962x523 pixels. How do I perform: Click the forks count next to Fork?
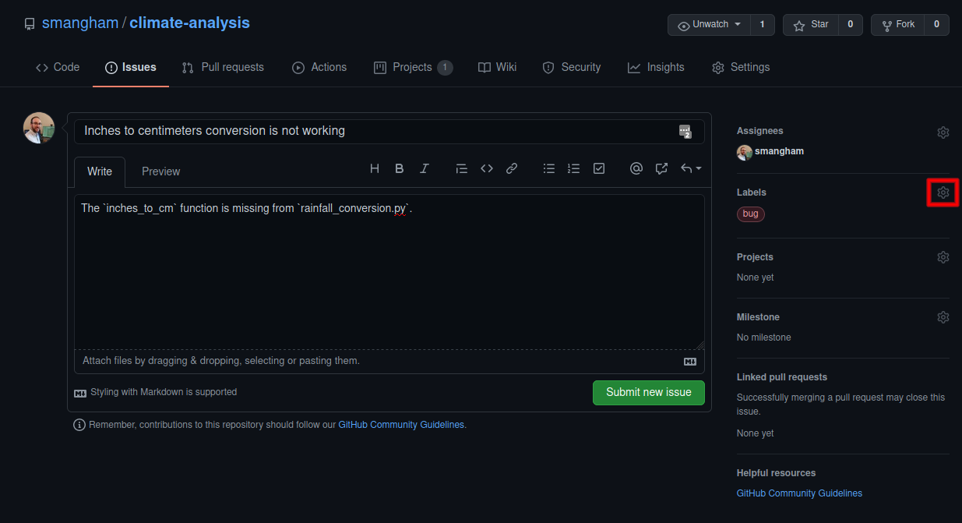(x=936, y=25)
